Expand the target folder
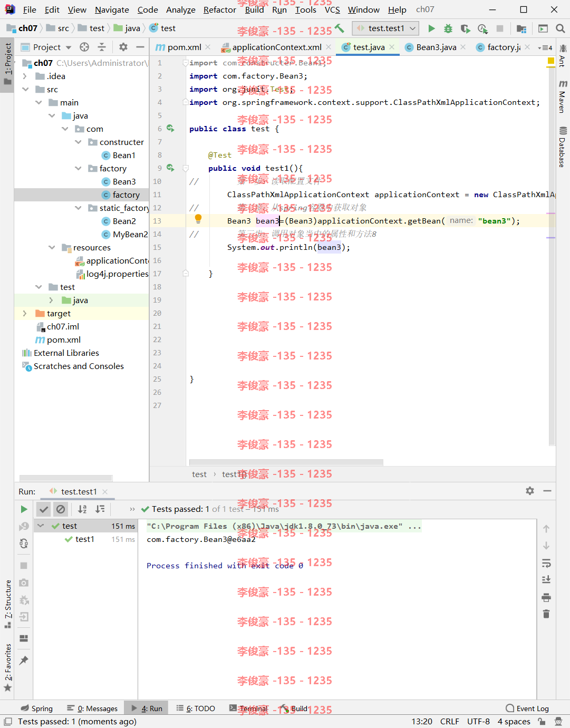 [25, 313]
